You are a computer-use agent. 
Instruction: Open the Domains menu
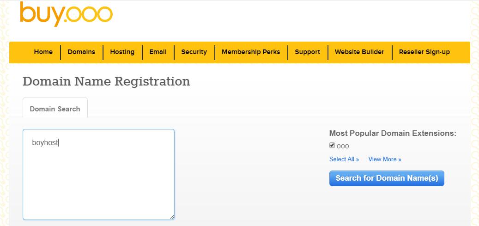[81, 52]
